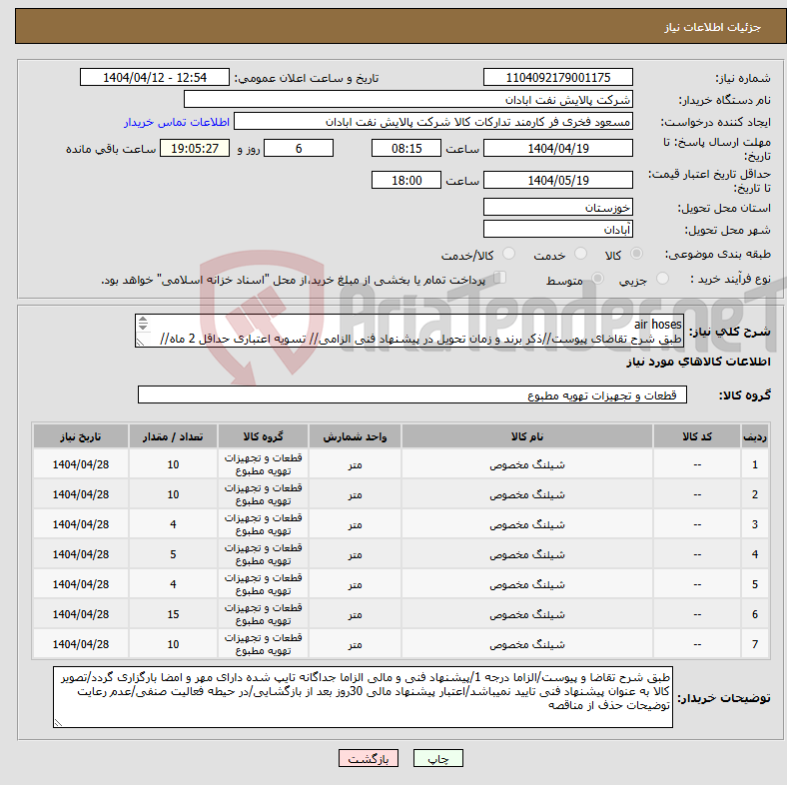Click the ردیف column header
This screenshot has height=785, width=787.
click(x=755, y=436)
